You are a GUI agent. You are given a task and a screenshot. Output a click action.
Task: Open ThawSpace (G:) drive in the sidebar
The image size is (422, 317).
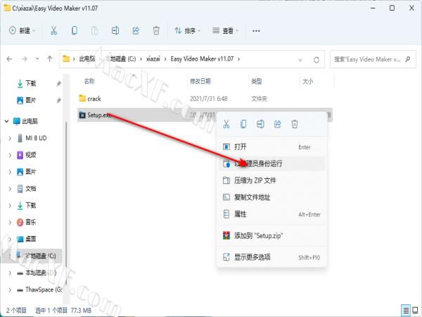tap(39, 290)
